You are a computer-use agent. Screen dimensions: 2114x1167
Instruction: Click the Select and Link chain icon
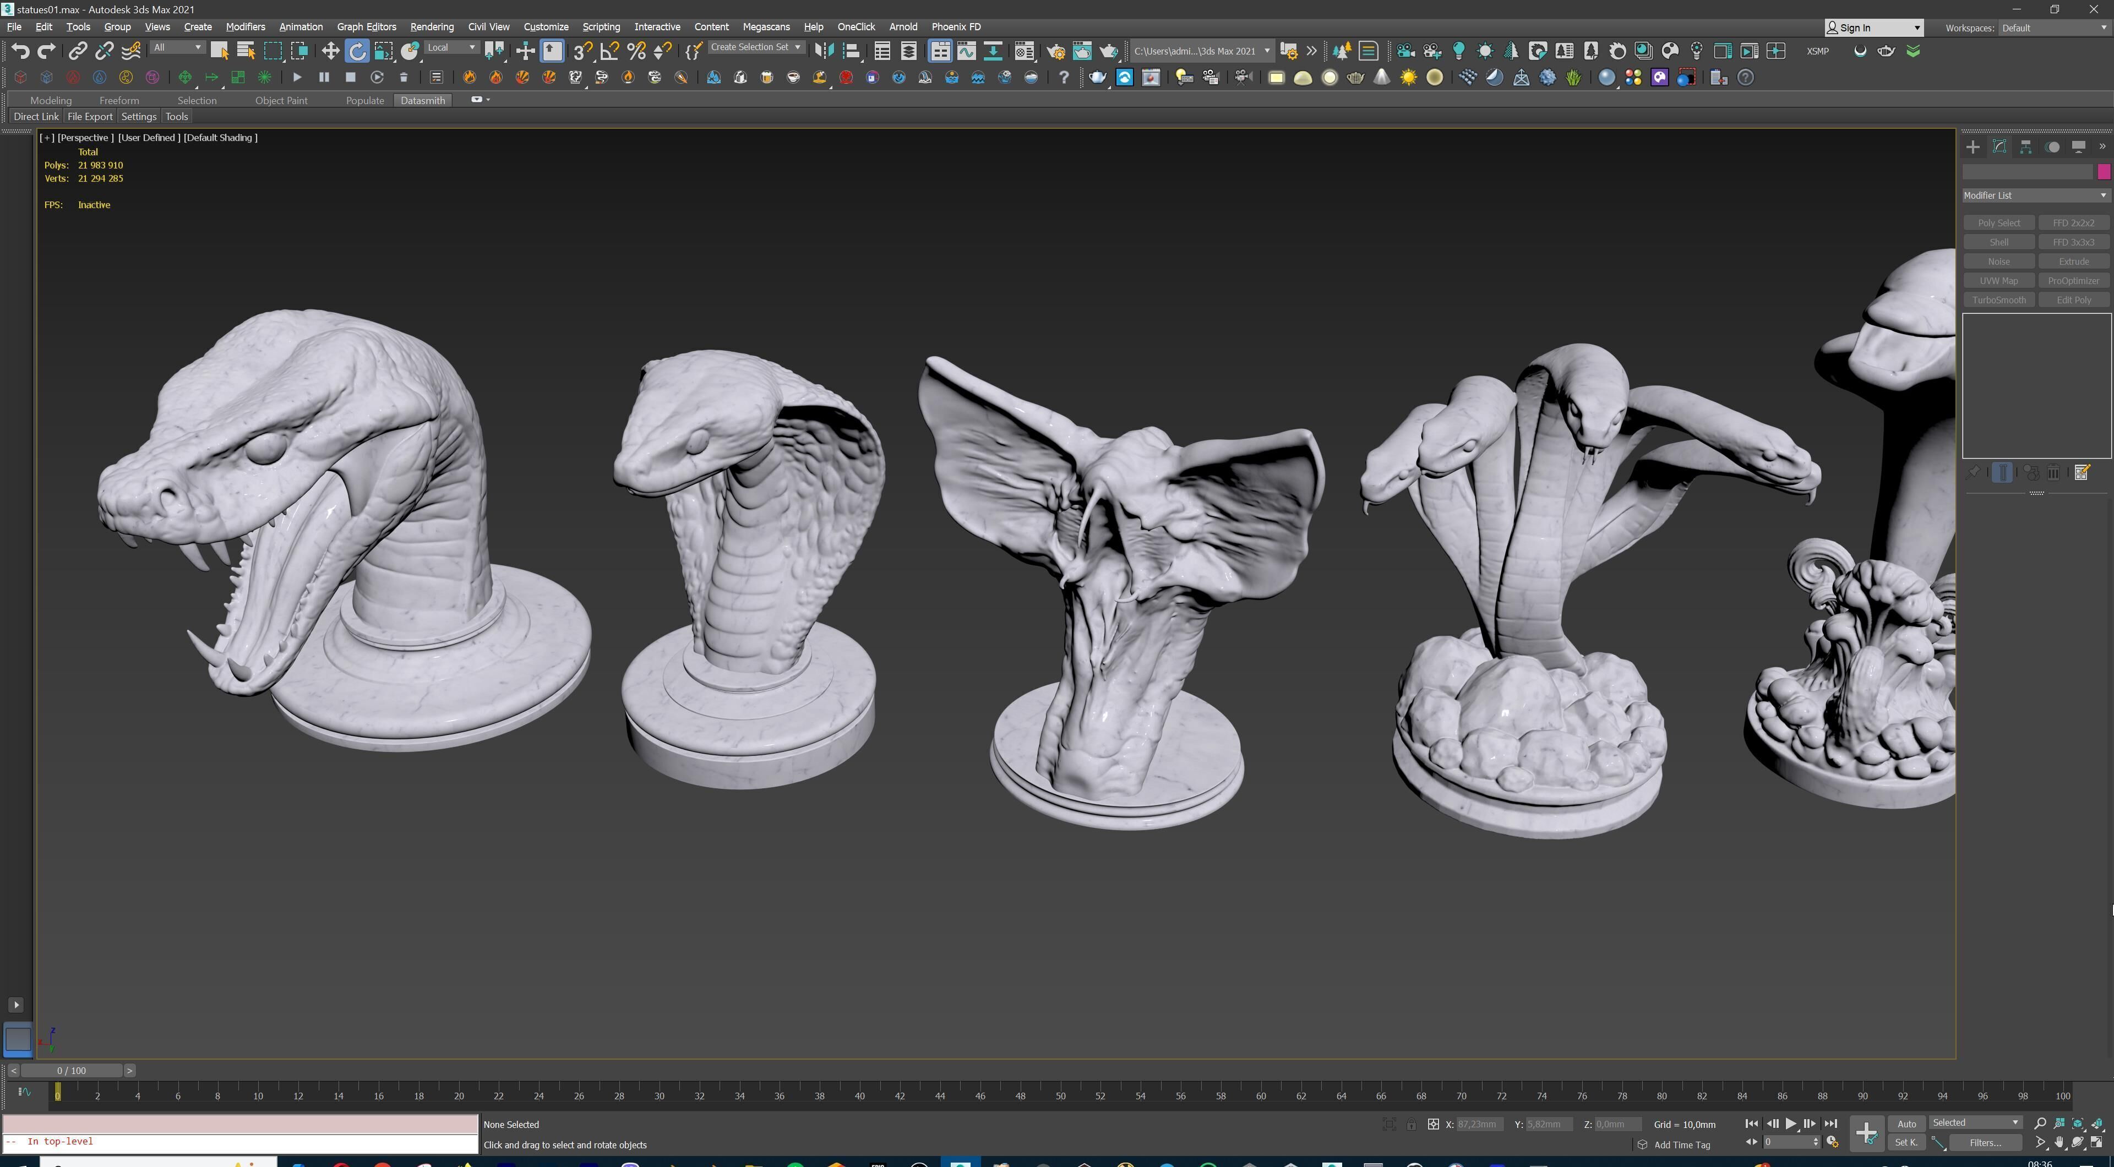[77, 51]
